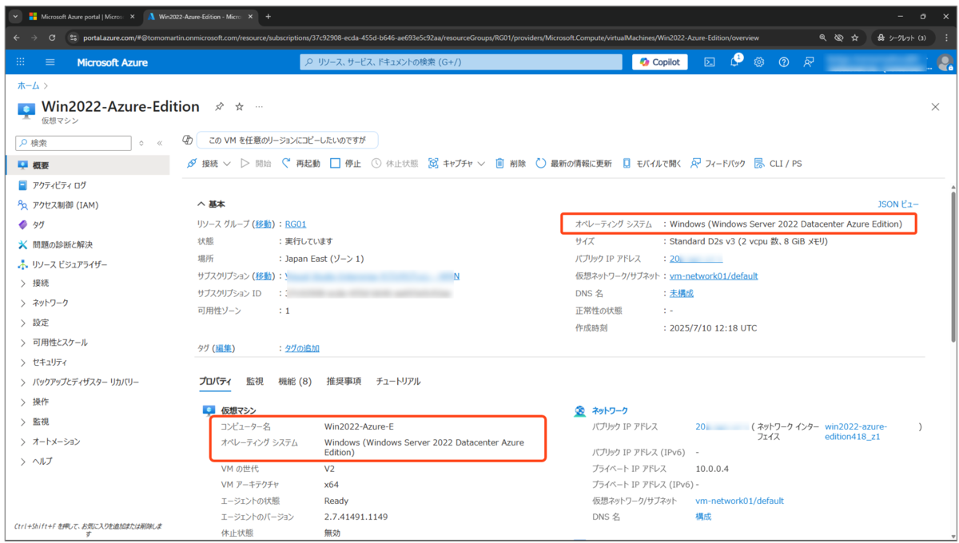Open a new browser tab
This screenshot has height=543, width=959.
[x=268, y=16]
